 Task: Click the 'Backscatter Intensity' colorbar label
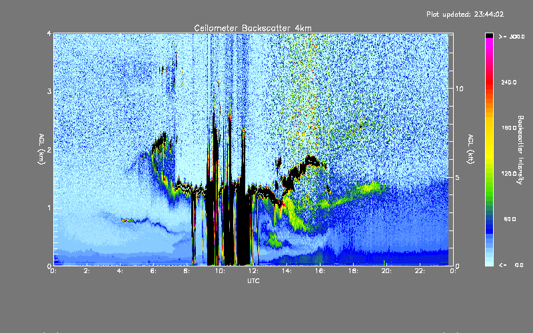(x=520, y=150)
